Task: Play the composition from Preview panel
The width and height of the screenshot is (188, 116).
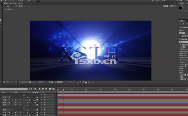Action: coord(186,24)
